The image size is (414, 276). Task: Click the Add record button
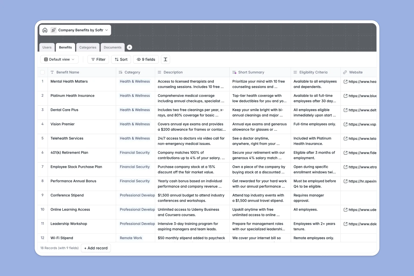tap(96, 248)
